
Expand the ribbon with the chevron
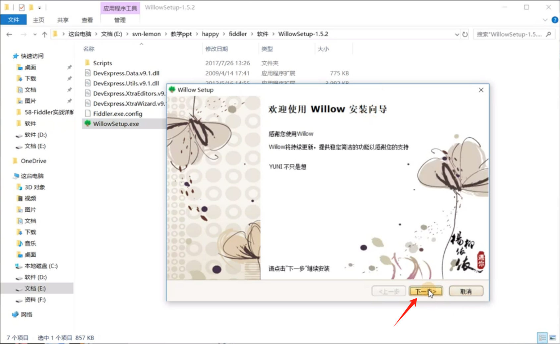coord(545,20)
